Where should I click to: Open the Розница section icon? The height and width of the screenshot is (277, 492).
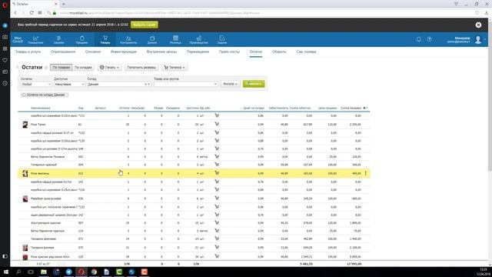pyautogui.click(x=175, y=39)
